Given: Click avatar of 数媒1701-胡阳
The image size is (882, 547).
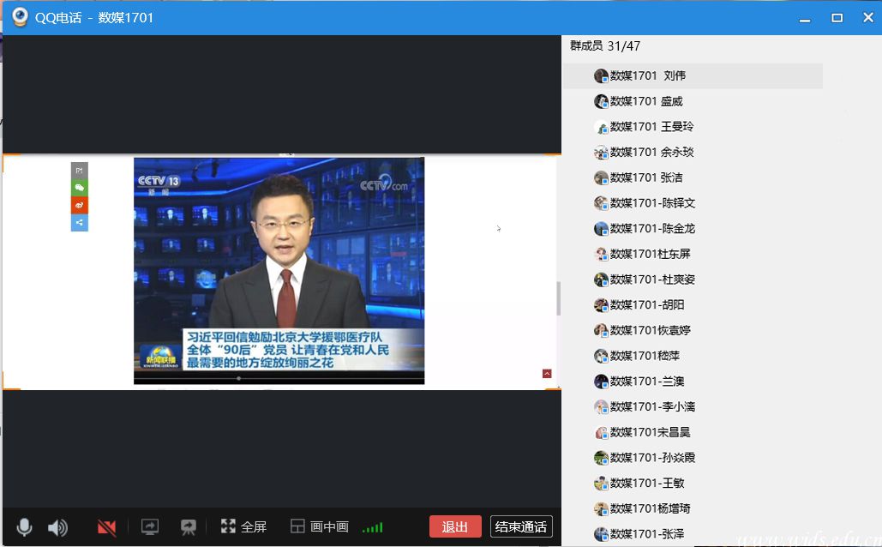Looking at the screenshot, I should point(601,305).
